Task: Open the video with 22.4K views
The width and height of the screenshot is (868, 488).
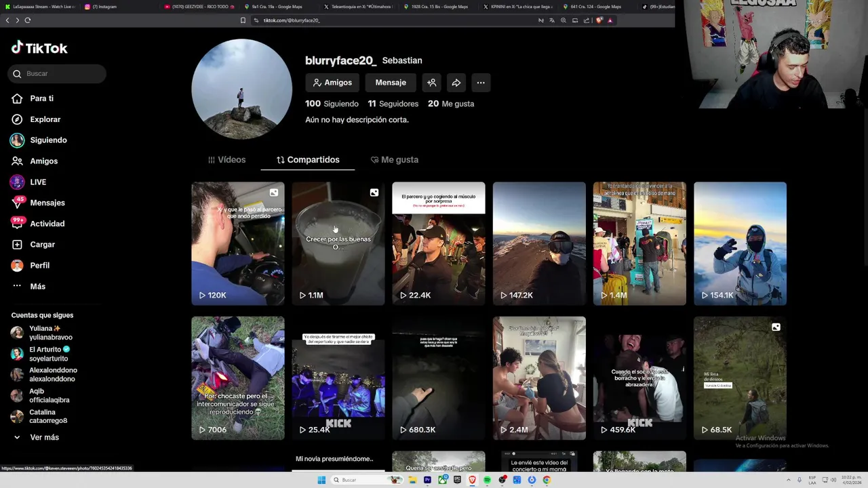Action: [438, 243]
